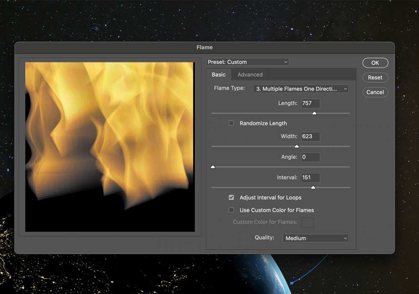Open the Flame Type dropdown
The image size is (419, 294).
point(301,89)
